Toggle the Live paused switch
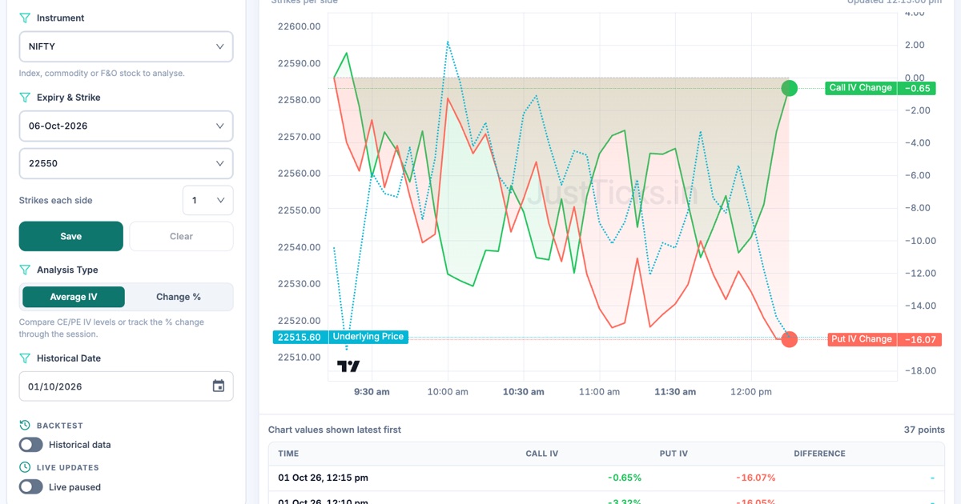961x504 pixels. [x=31, y=486]
